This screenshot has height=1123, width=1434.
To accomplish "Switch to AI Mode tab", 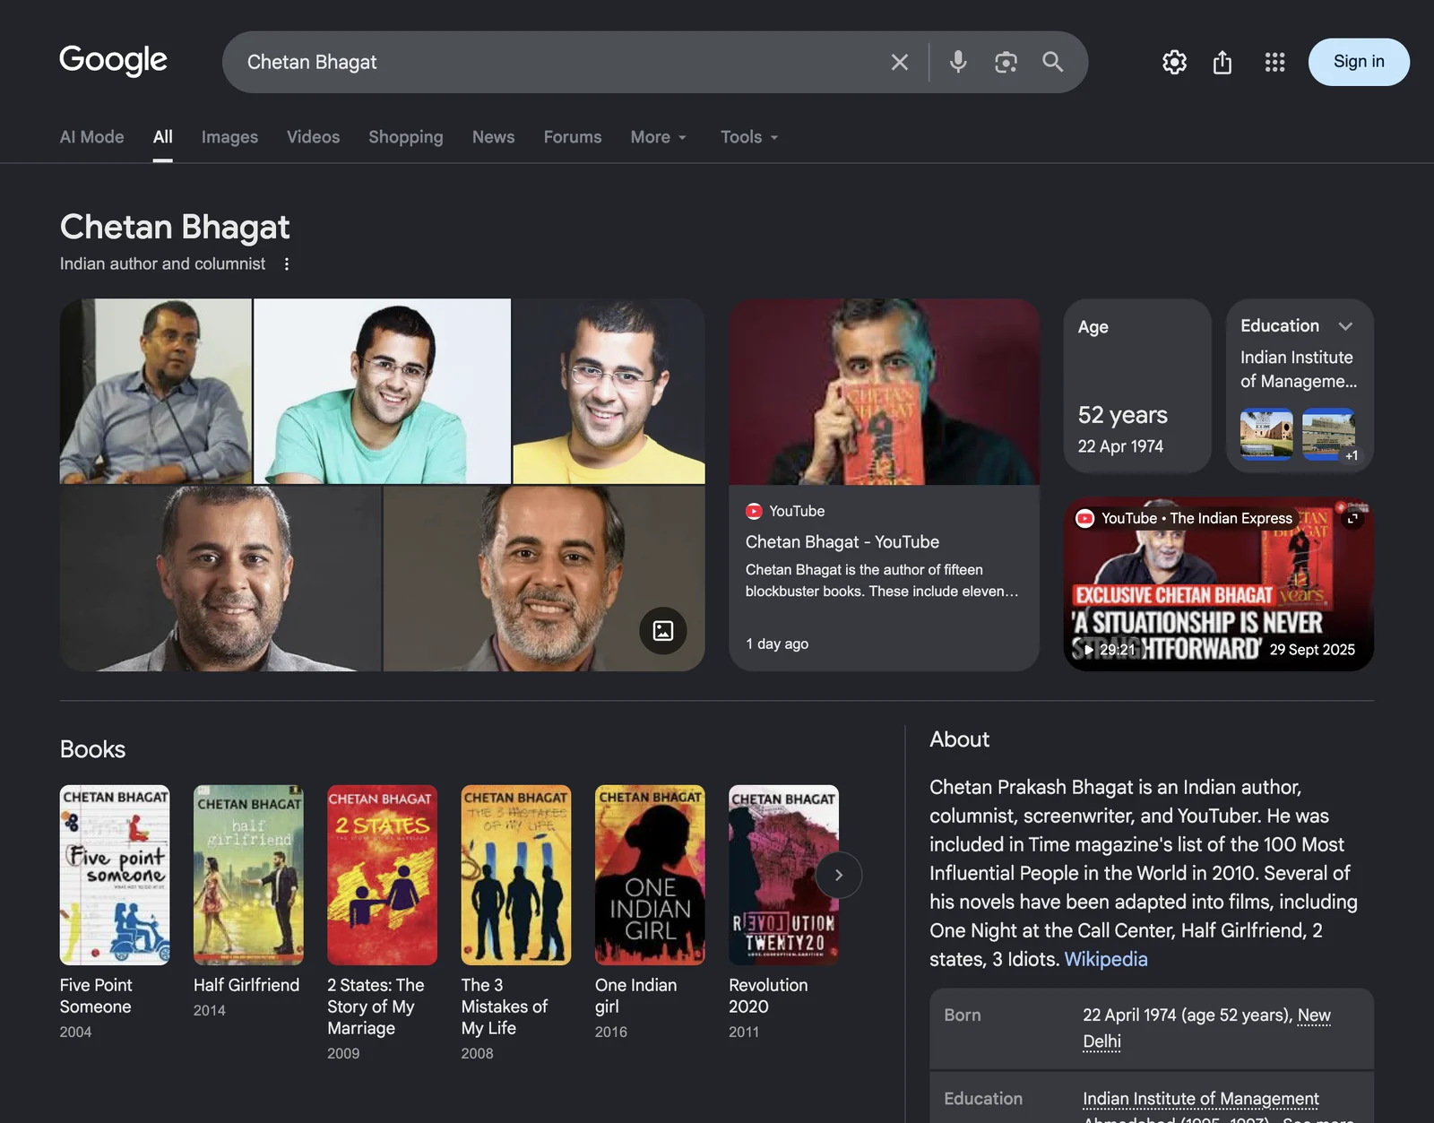I will (x=92, y=137).
